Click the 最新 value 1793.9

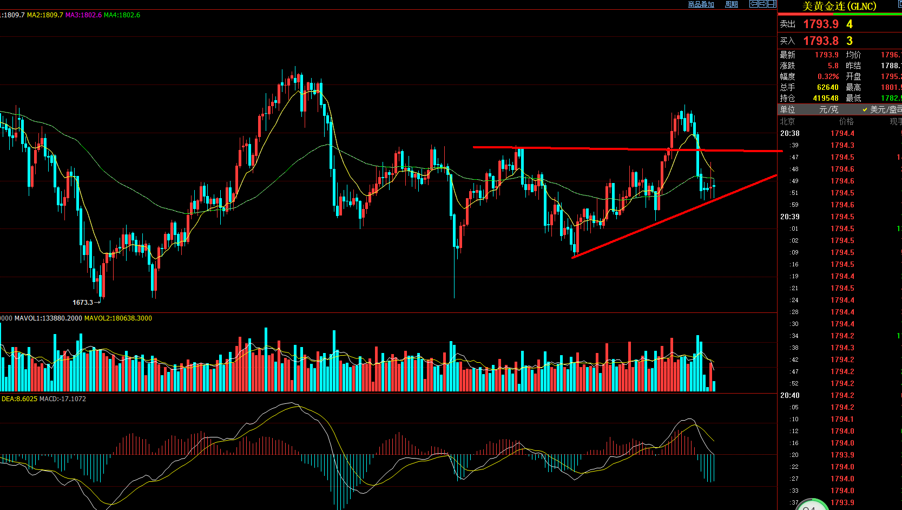click(827, 55)
